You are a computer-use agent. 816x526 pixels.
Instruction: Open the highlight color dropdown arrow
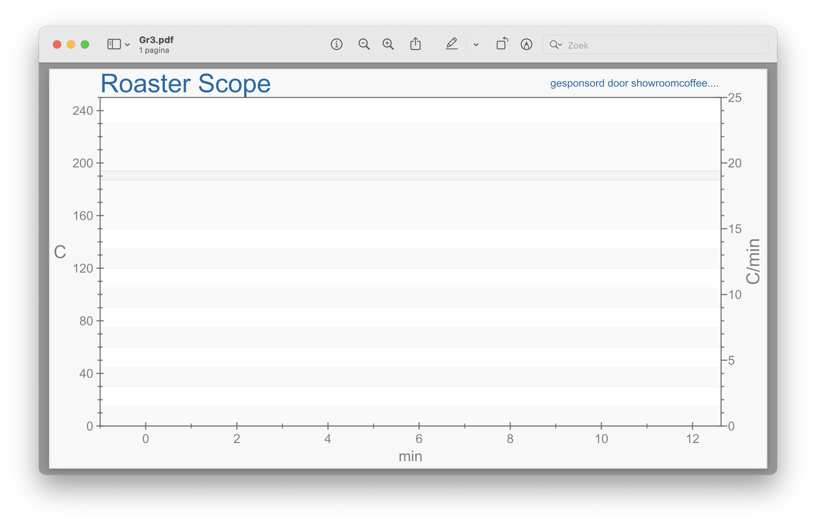tap(476, 45)
